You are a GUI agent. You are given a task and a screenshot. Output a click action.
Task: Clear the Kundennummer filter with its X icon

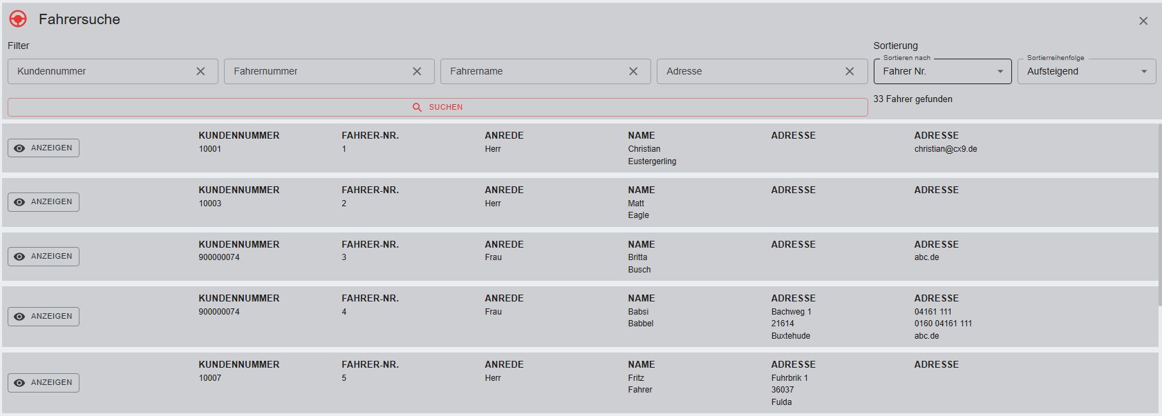click(200, 71)
